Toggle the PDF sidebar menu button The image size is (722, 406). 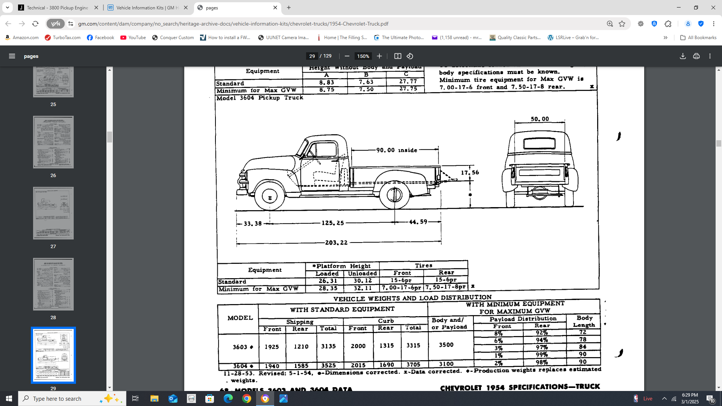pyautogui.click(x=12, y=56)
